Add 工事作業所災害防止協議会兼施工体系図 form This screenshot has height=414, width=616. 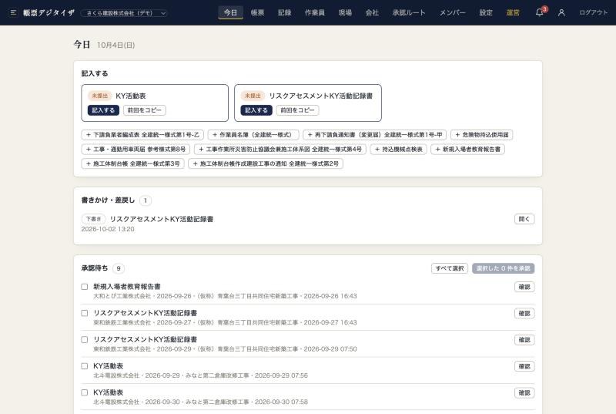pos(280,150)
